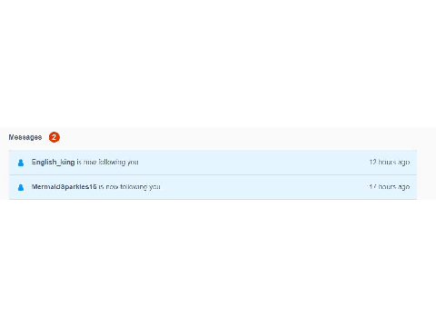Click the '17 hours ago' timestamp

[x=390, y=187]
